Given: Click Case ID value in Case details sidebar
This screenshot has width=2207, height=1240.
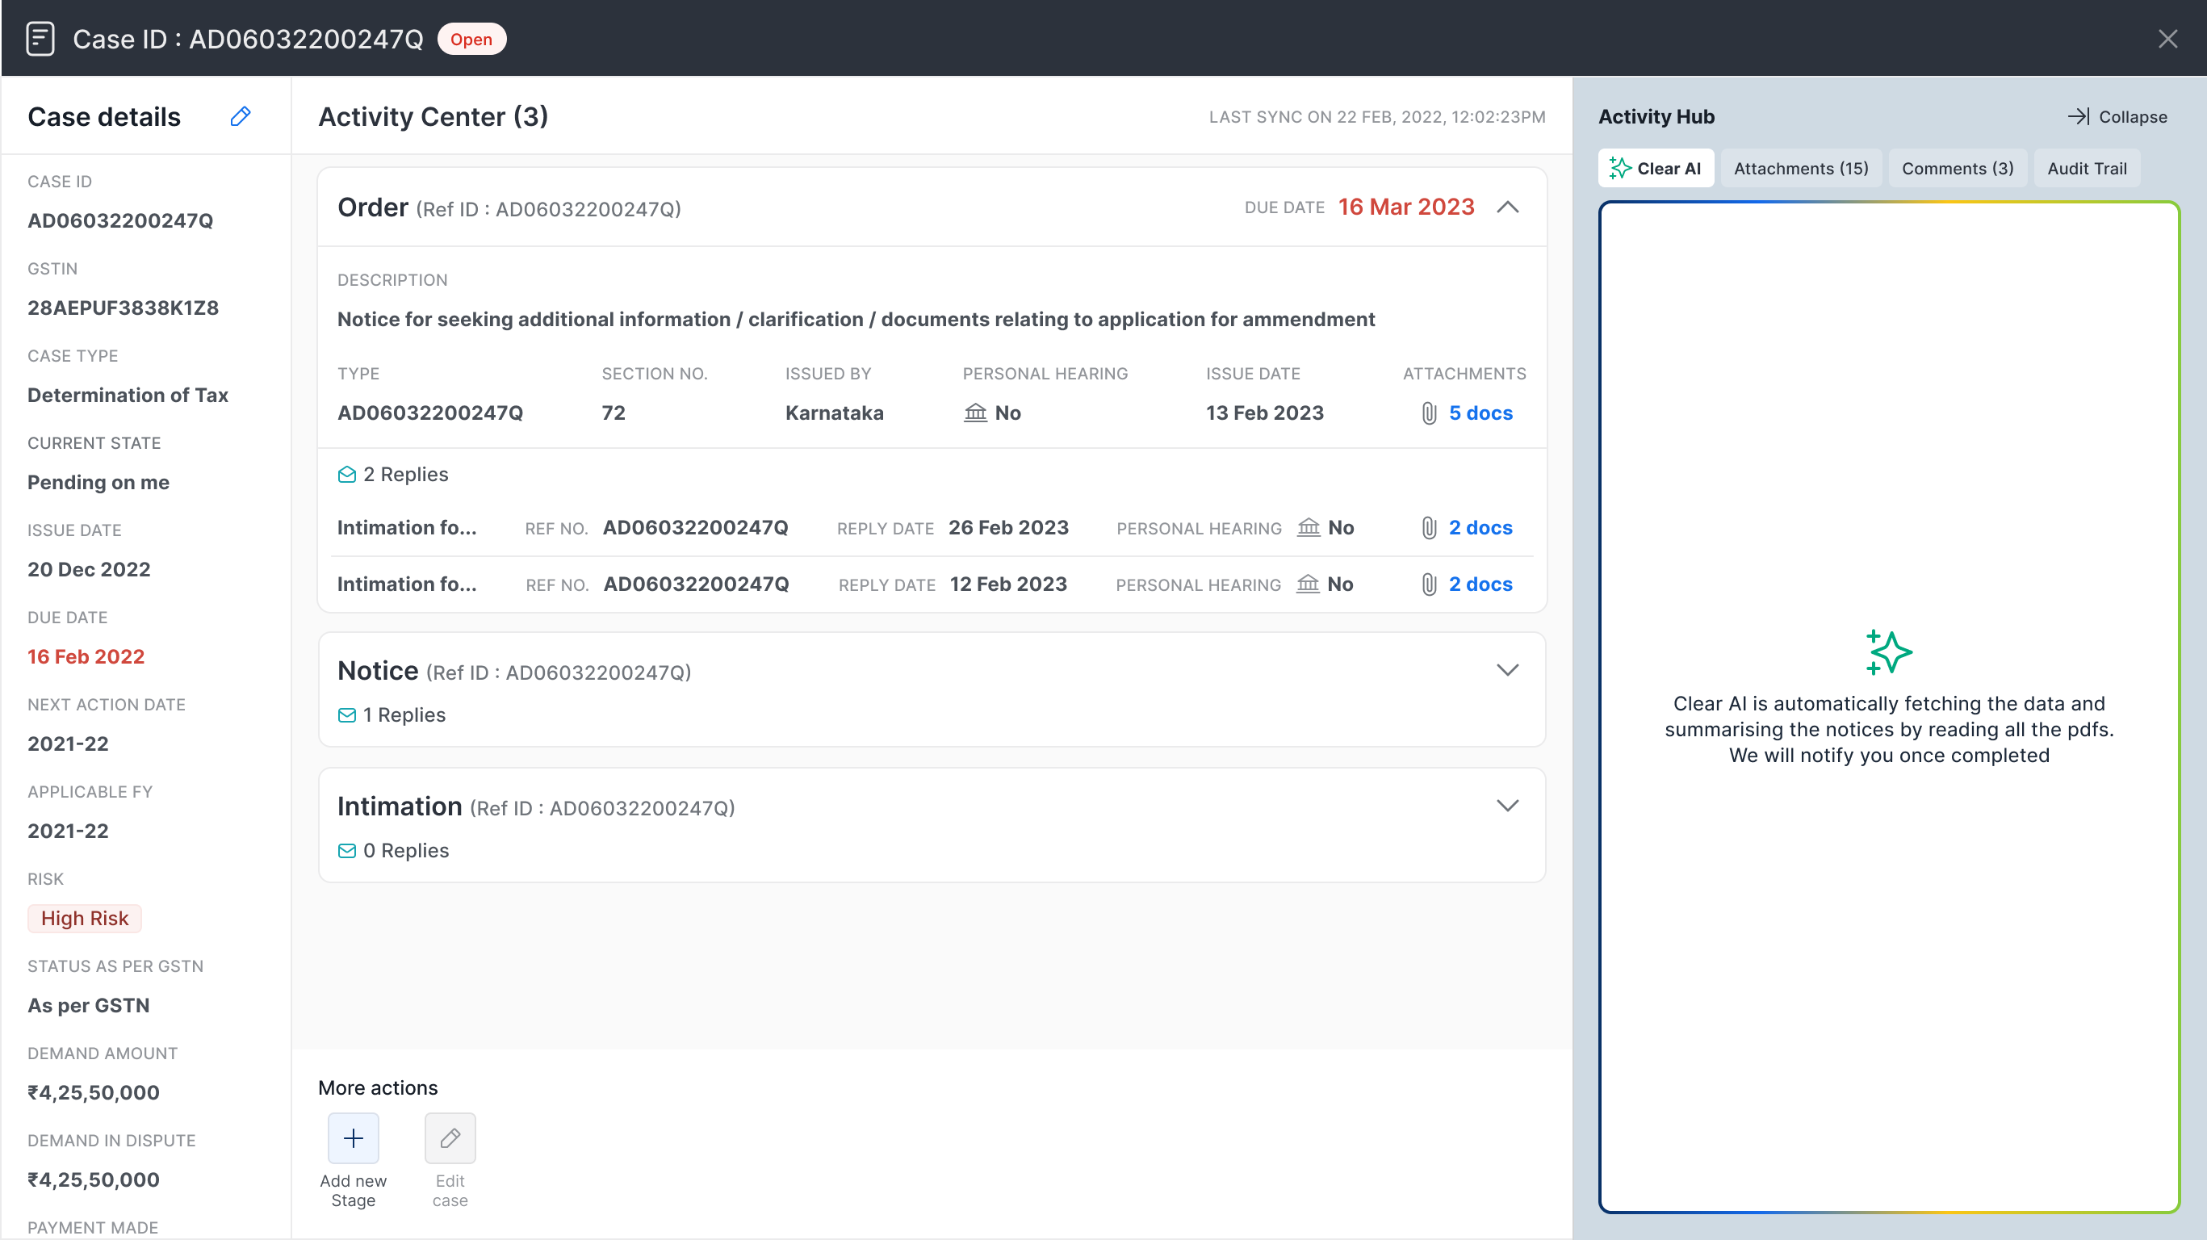Looking at the screenshot, I should click(120, 220).
